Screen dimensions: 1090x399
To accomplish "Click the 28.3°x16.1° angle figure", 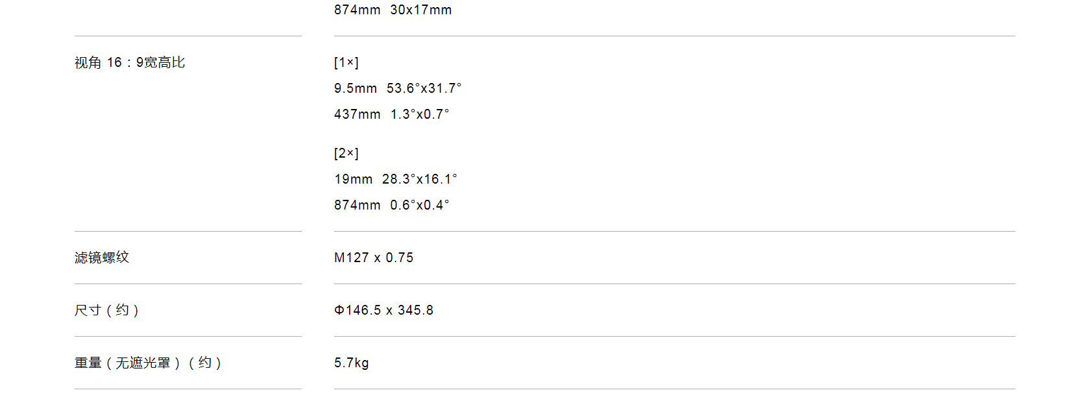I will point(420,179).
